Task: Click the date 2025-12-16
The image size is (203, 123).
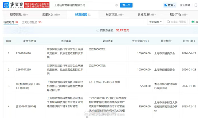Action: (189, 106)
